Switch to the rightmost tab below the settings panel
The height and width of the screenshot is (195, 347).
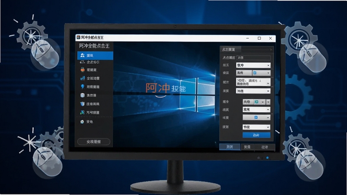coord(265,147)
